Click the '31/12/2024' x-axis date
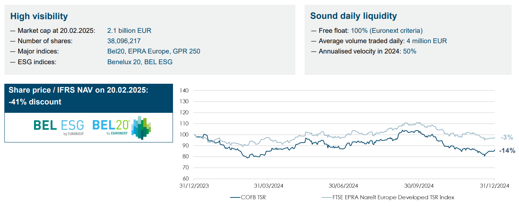Image resolution: width=519 pixels, height=207 pixels. [x=495, y=186]
